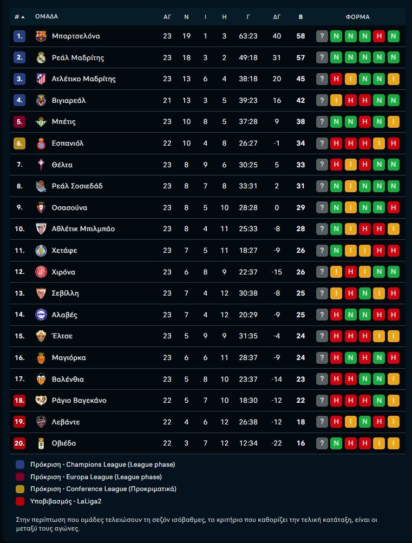This screenshot has width=412, height=543.
Task: Open the Χιρόνα team link
Action: pos(63,272)
